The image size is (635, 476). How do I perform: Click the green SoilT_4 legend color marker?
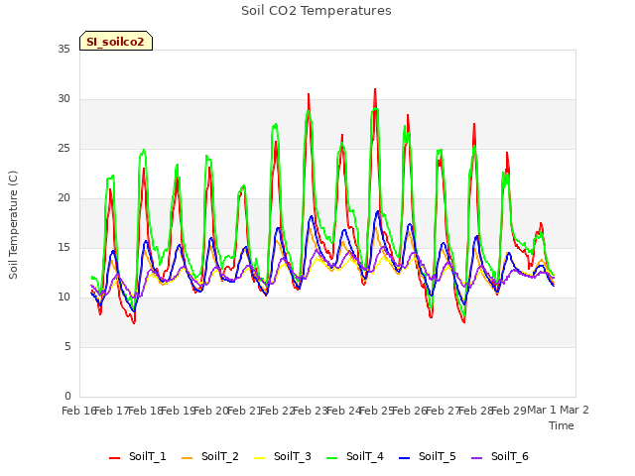[332, 458]
